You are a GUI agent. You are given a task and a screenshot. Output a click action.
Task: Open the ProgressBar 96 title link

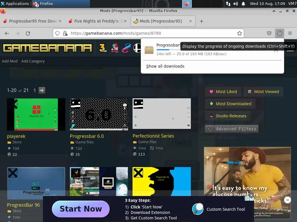pos(23,205)
